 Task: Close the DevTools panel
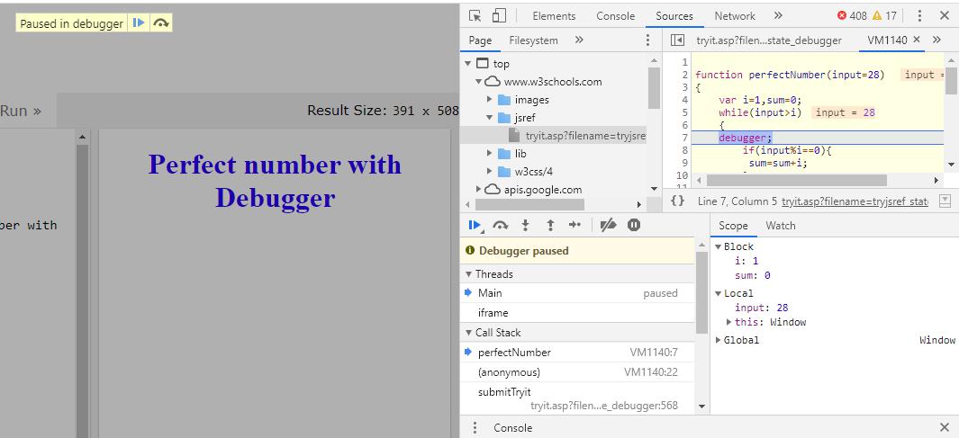click(944, 16)
